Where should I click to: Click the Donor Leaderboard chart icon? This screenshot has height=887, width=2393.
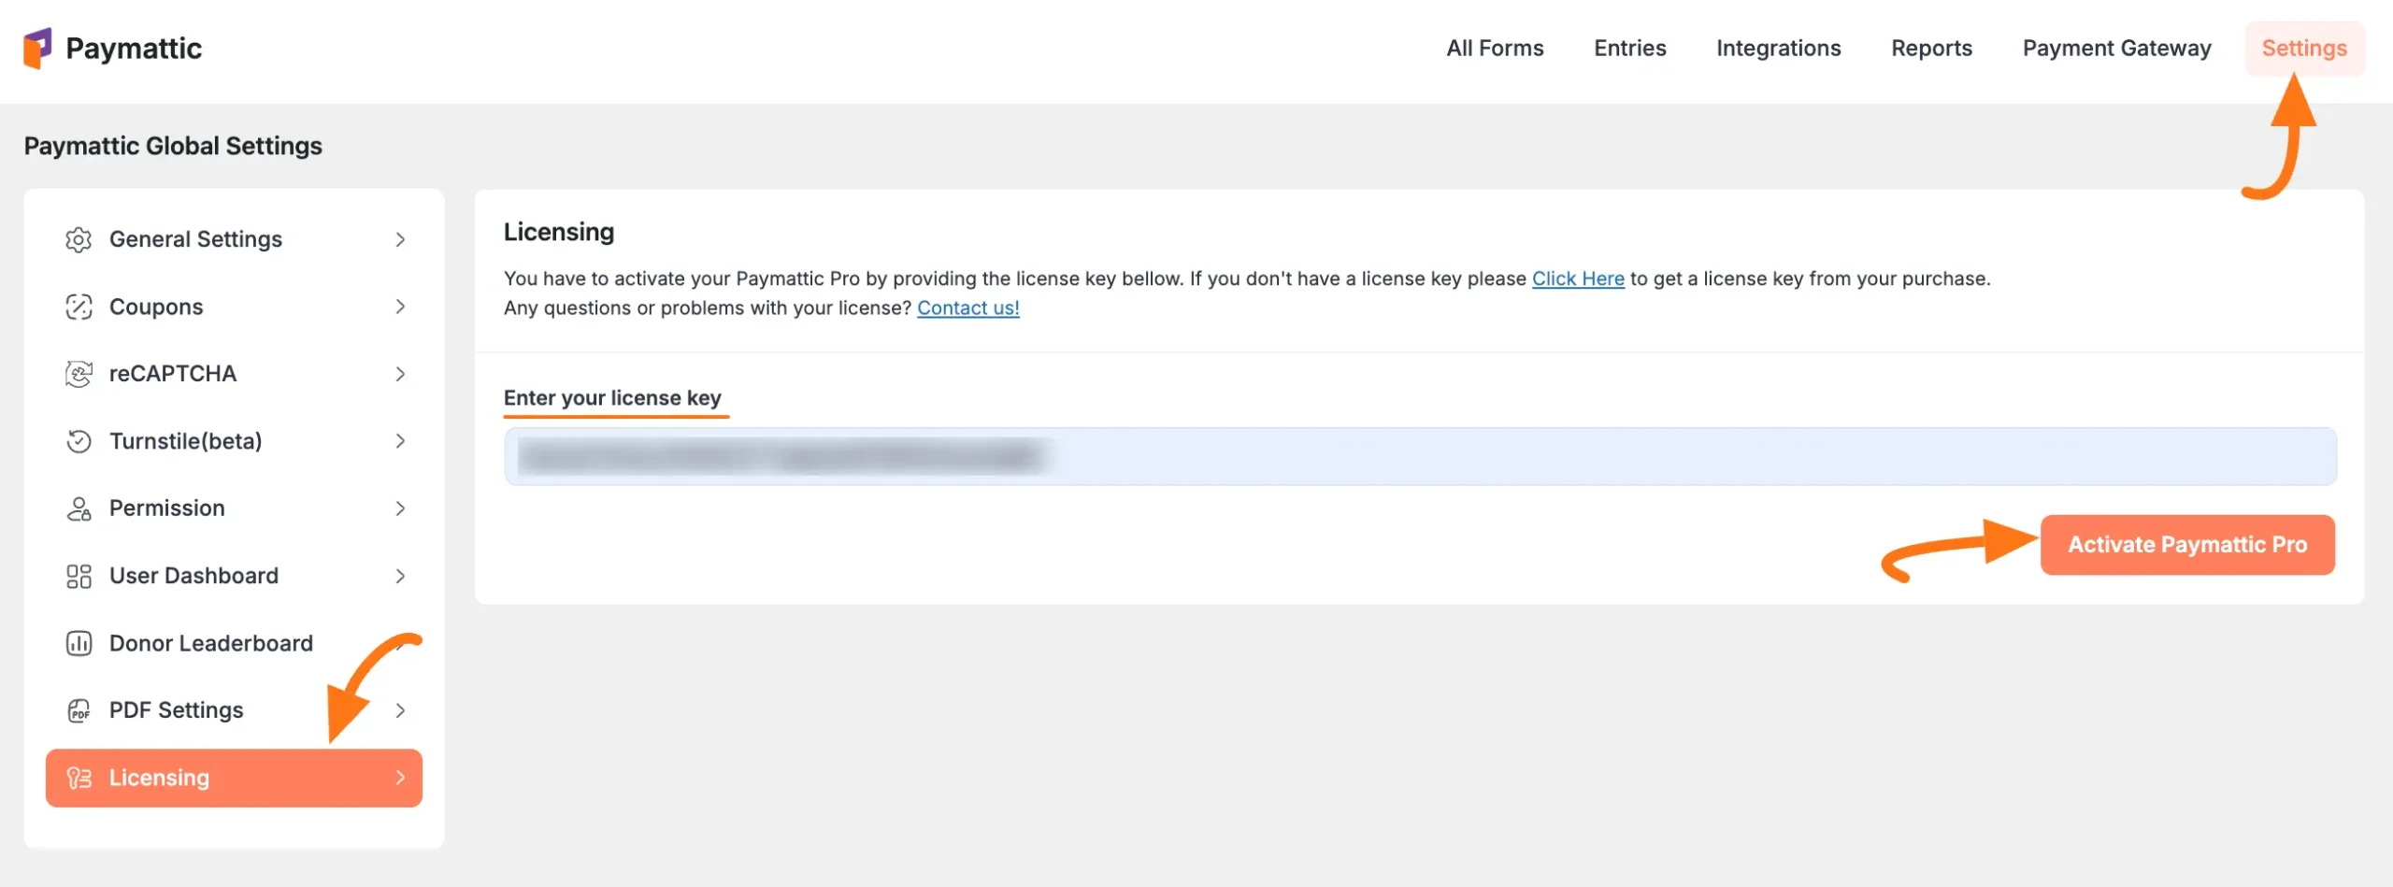click(79, 643)
